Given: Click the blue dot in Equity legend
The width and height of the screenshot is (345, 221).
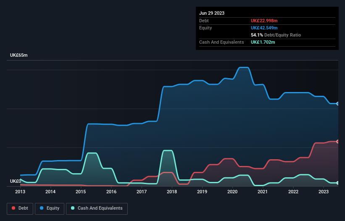Looking at the screenshot, I should point(42,208).
